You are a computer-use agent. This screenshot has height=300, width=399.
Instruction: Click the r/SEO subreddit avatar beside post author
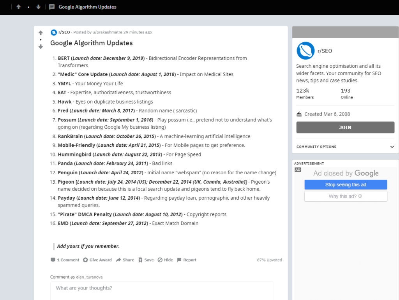tap(54, 32)
